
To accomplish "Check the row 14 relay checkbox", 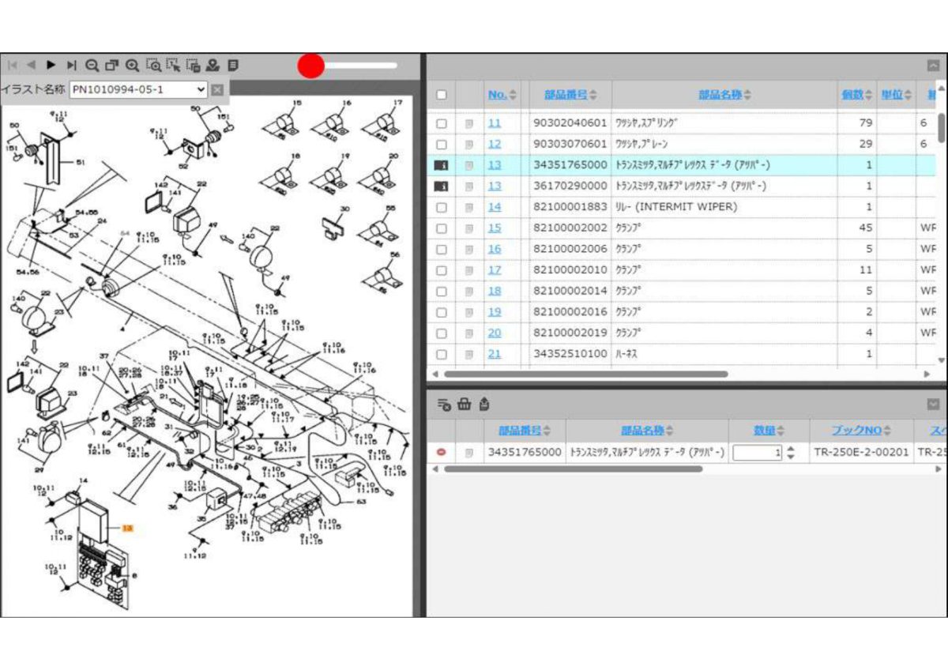I will pos(442,208).
